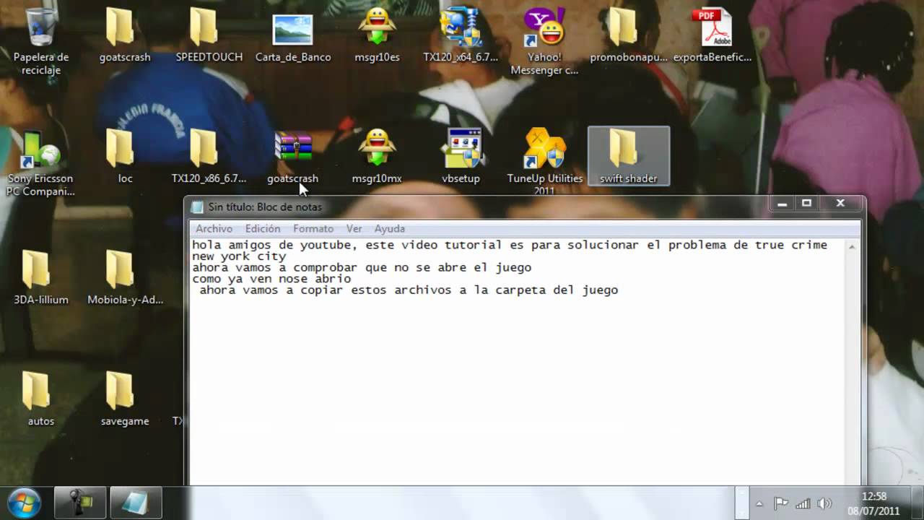Minimize the Bloc de notas window
Screen dimensions: 924x520
pos(781,204)
